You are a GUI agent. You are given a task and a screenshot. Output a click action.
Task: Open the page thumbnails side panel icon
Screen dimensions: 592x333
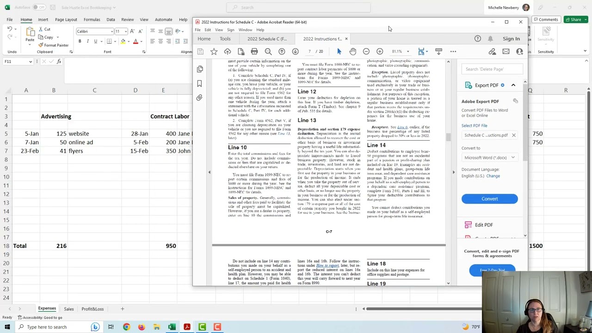coord(199,69)
